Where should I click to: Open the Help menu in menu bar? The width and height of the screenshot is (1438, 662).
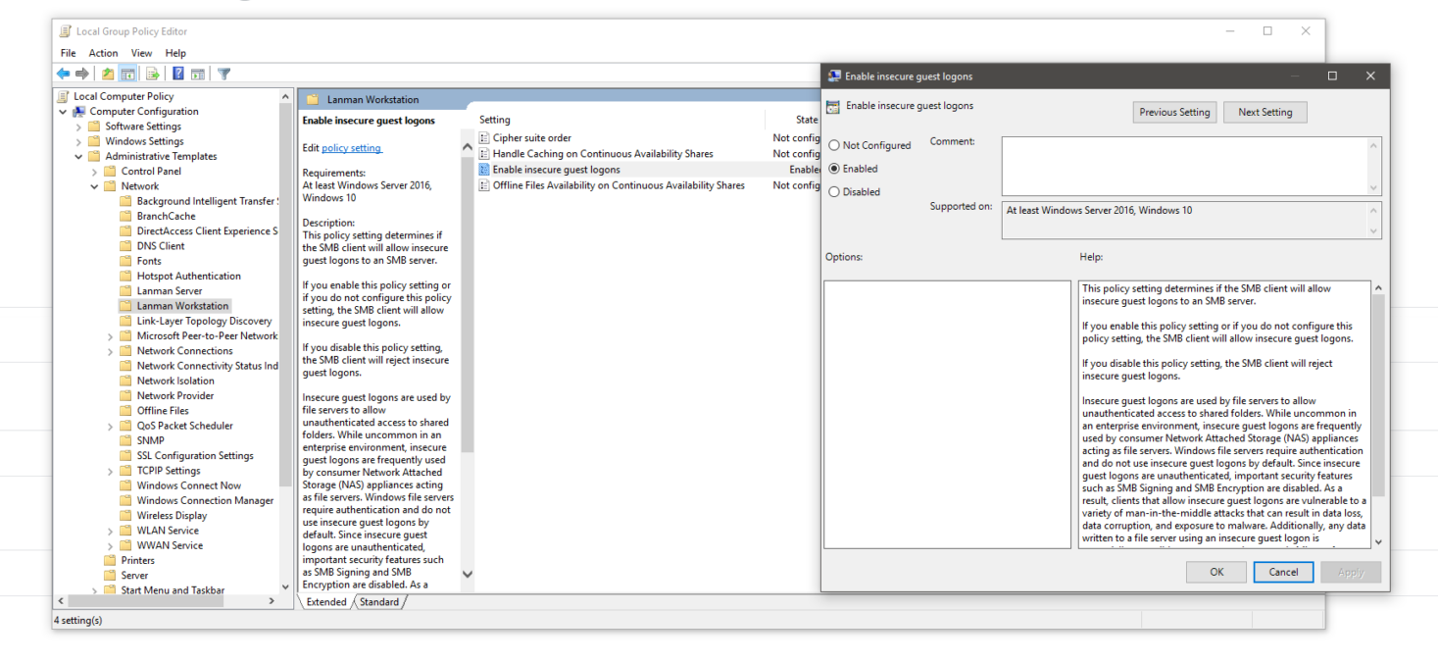(x=175, y=53)
